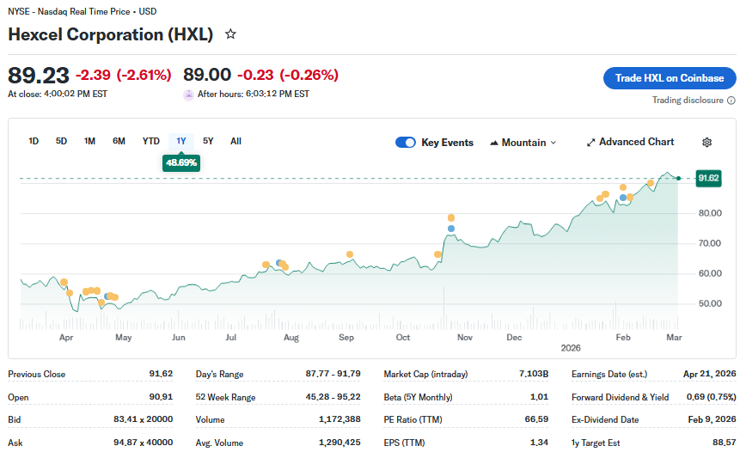Image resolution: width=746 pixels, height=458 pixels.
Task: Select the 1Y time range tab
Action: [x=181, y=141]
